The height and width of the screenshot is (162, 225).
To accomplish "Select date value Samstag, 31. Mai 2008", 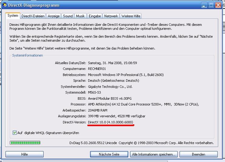I will 112,63.
